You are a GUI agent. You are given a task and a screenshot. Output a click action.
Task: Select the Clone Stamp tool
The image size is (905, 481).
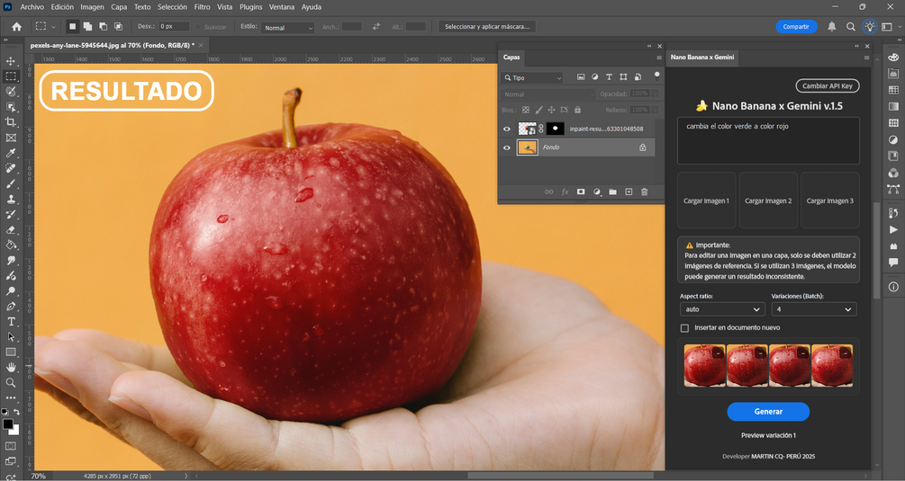(x=11, y=199)
